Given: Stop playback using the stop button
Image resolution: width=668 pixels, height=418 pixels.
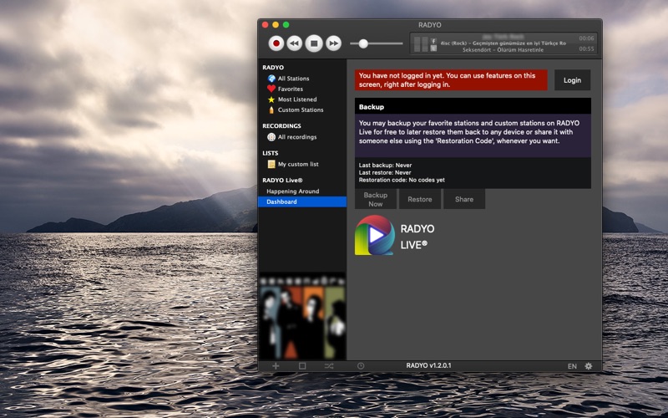Looking at the screenshot, I should pyautogui.click(x=314, y=43).
